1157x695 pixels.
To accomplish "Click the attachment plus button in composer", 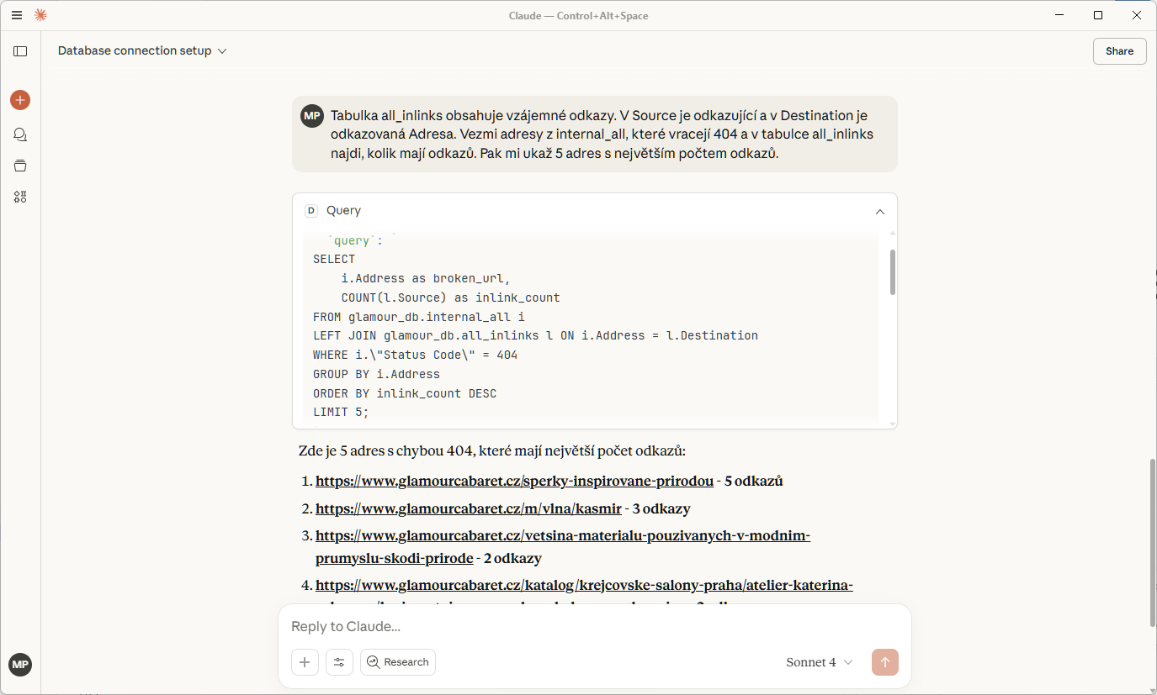I will pyautogui.click(x=305, y=662).
